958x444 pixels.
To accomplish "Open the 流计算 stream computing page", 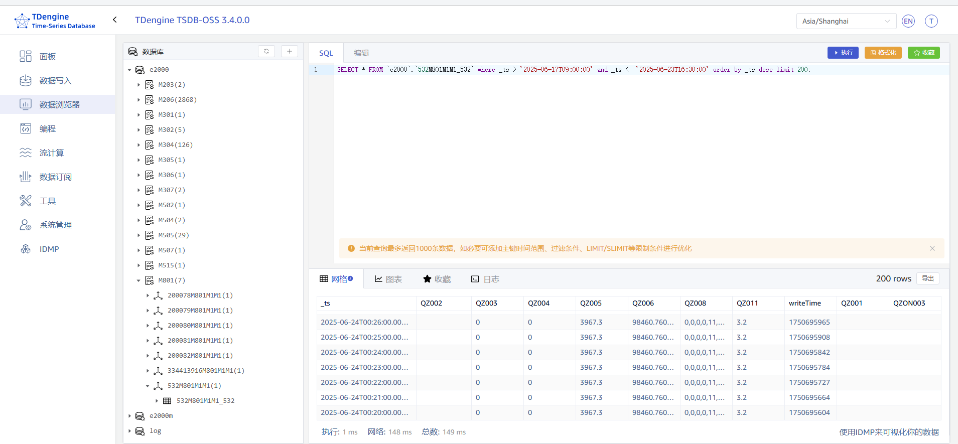I will 51,153.
